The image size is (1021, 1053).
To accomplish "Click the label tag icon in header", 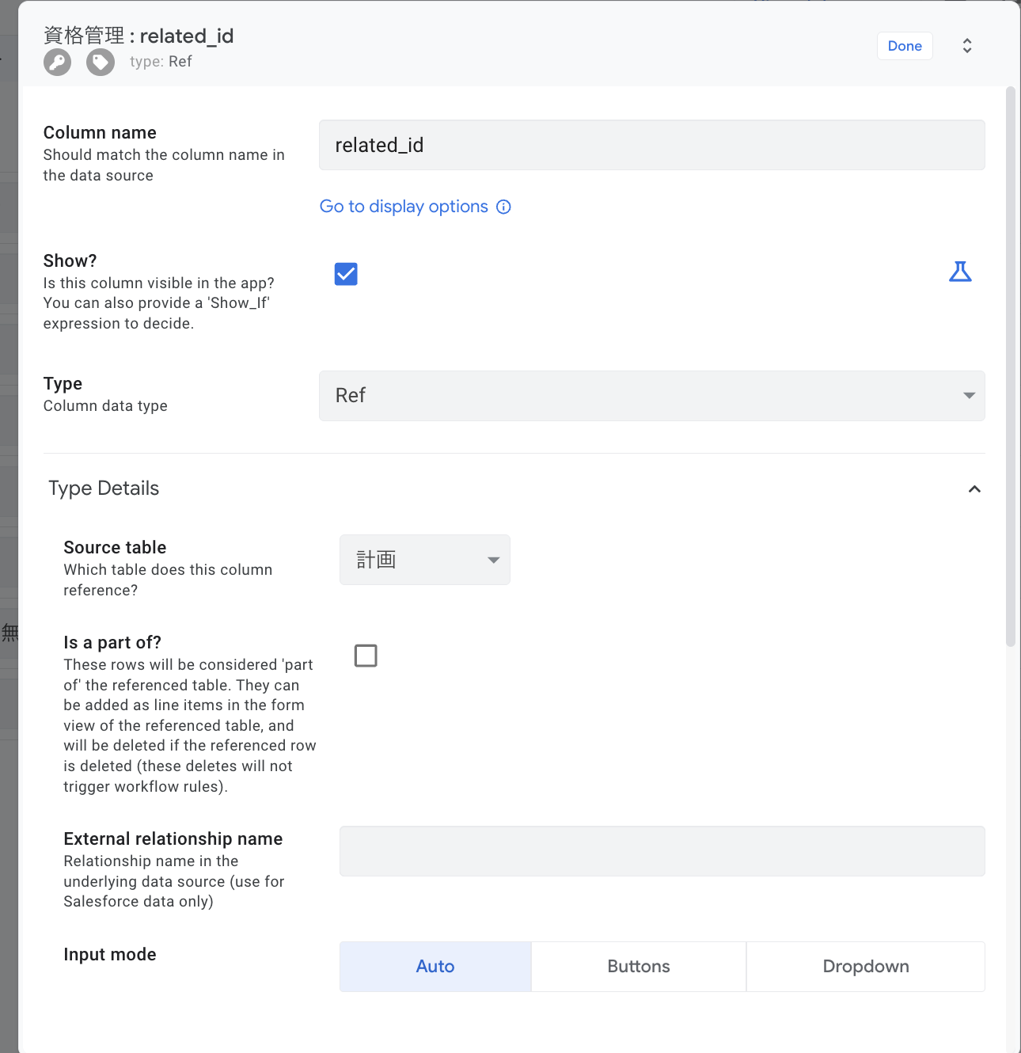I will (x=101, y=62).
